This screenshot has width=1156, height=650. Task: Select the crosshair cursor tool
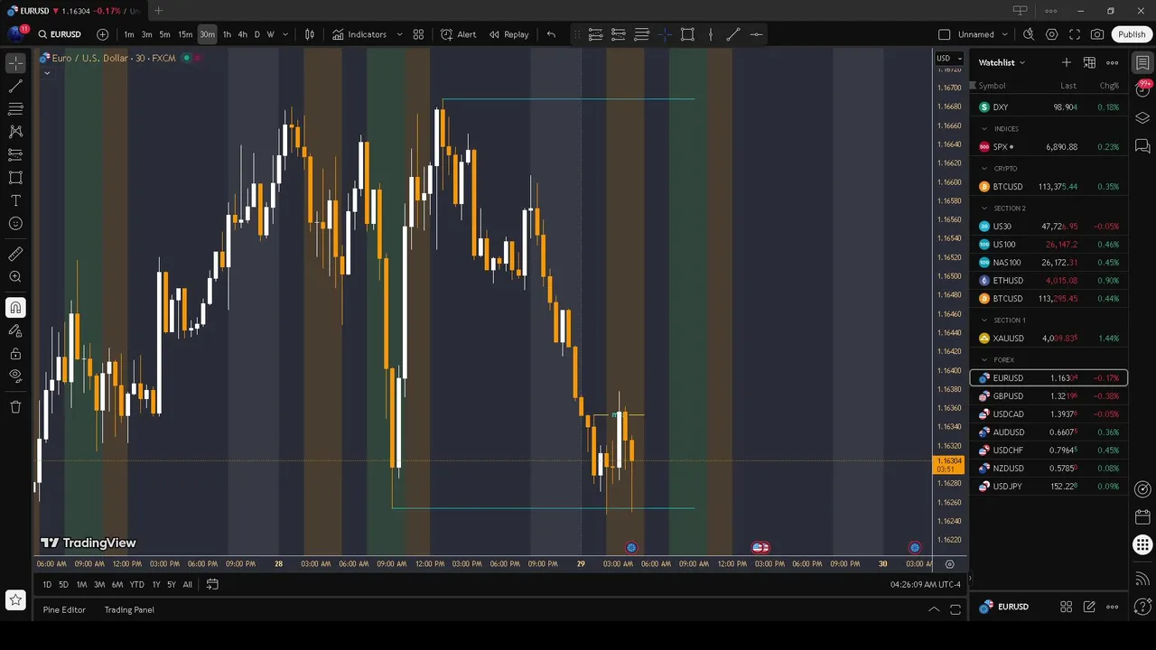[15, 63]
